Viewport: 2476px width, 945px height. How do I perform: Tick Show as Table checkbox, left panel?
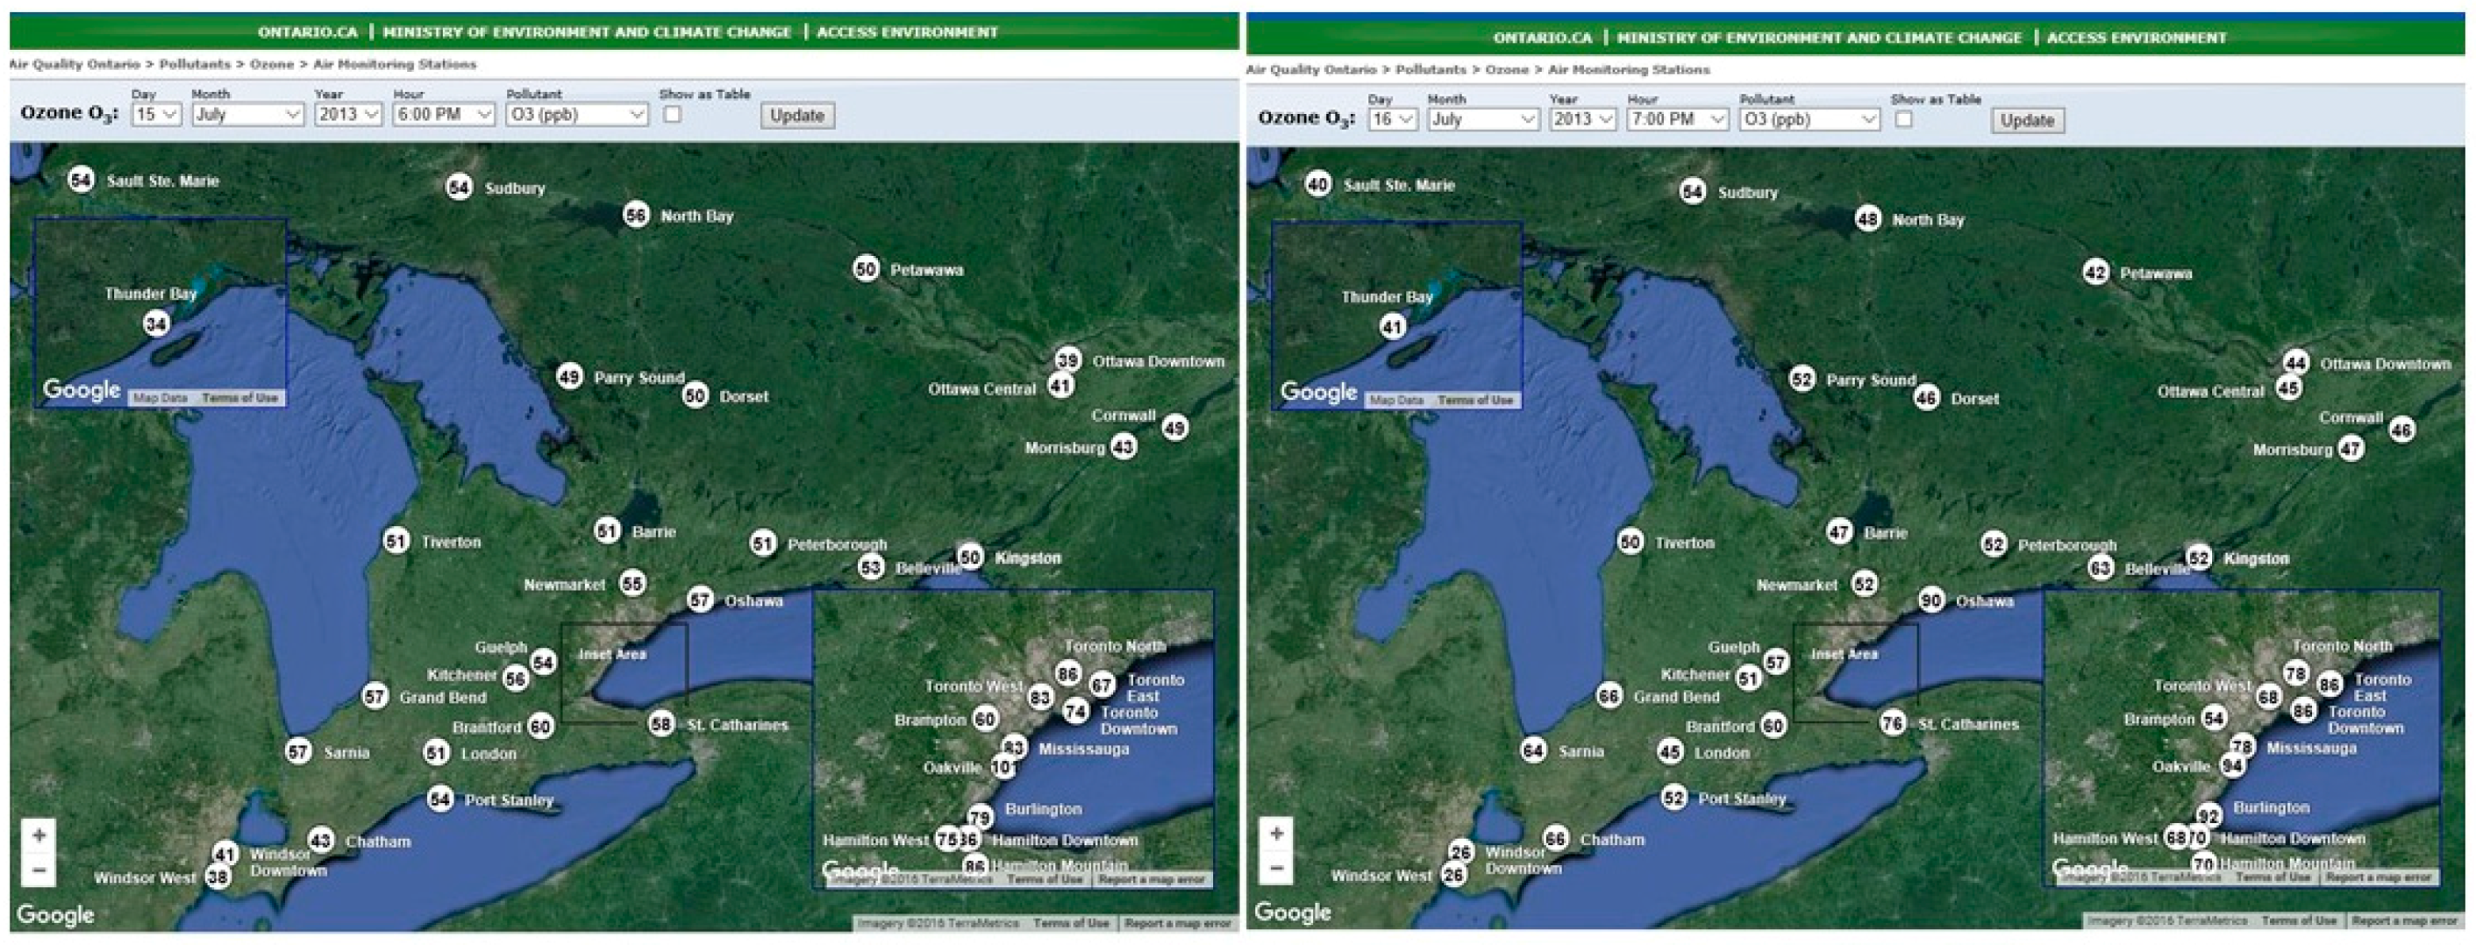673,114
